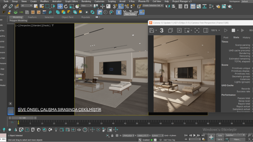
Task: Toggle Window/Crossing selection mode
Action: [53, 6]
